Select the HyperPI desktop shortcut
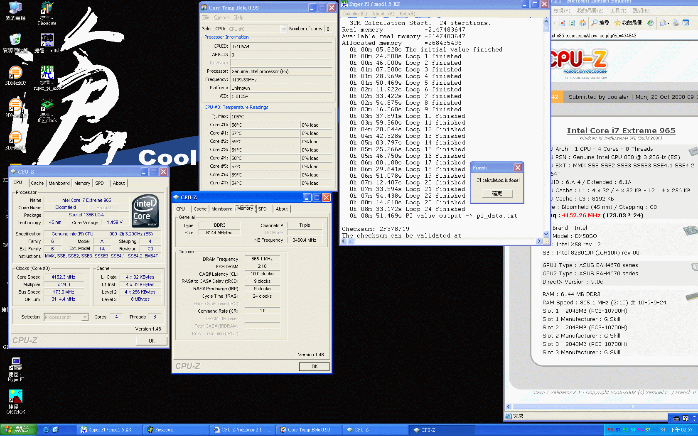 16,369
